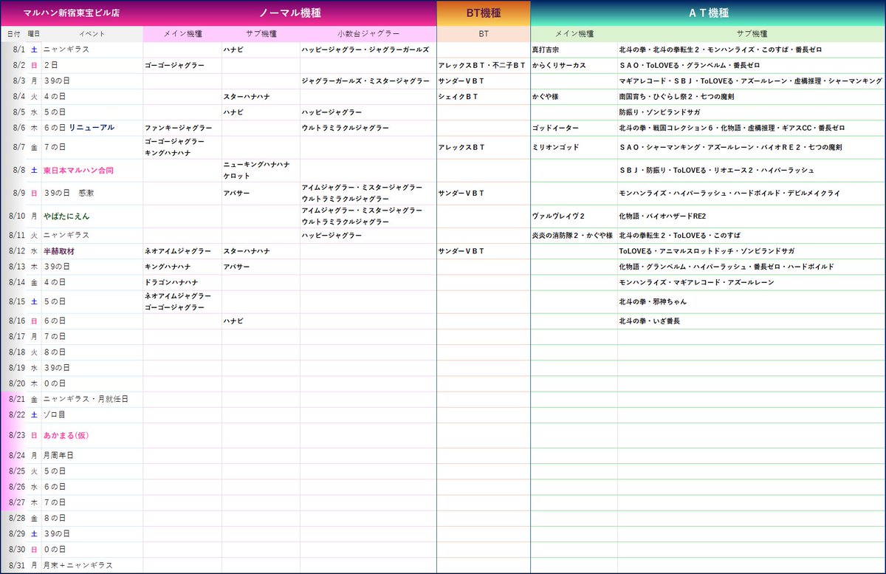The width and height of the screenshot is (886, 574).
Task: Select 北斗の拳転生２・ToLOVEる・このすば cell
Action: click(x=752, y=235)
